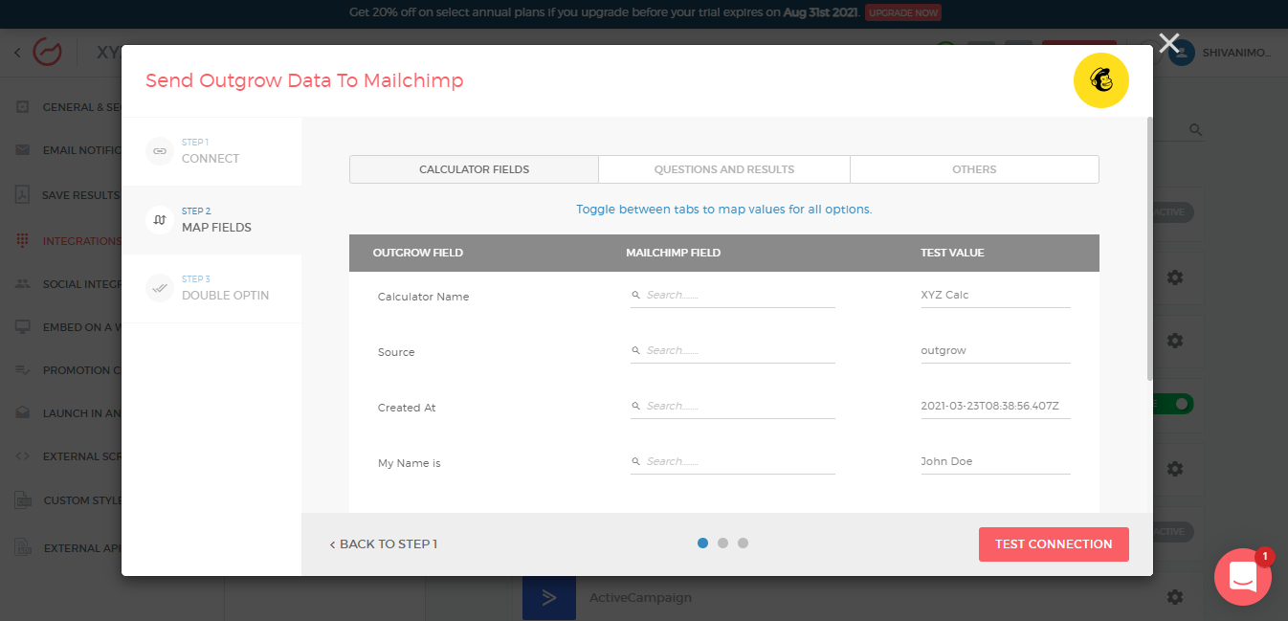The width and height of the screenshot is (1288, 621).
Task: Click the second gray progress dot
Action: 723,543
